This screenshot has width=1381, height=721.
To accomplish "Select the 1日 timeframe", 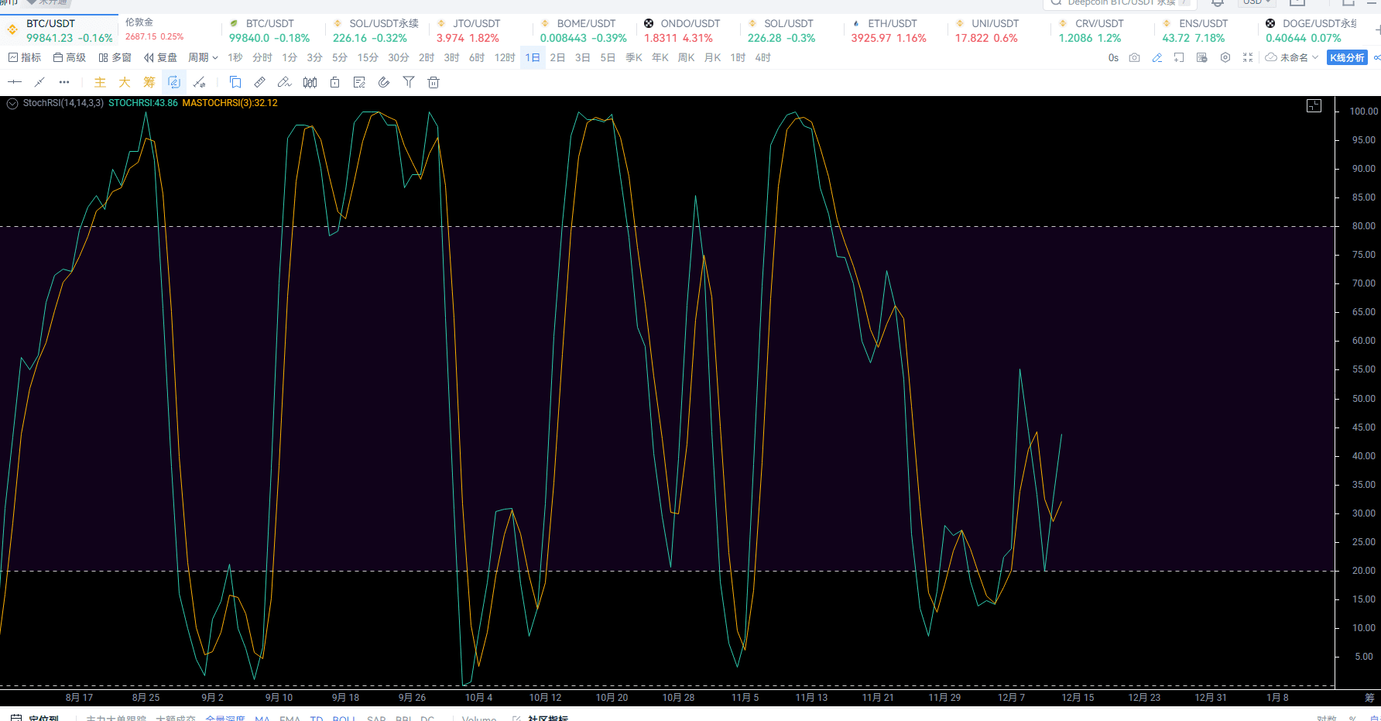I will [533, 57].
